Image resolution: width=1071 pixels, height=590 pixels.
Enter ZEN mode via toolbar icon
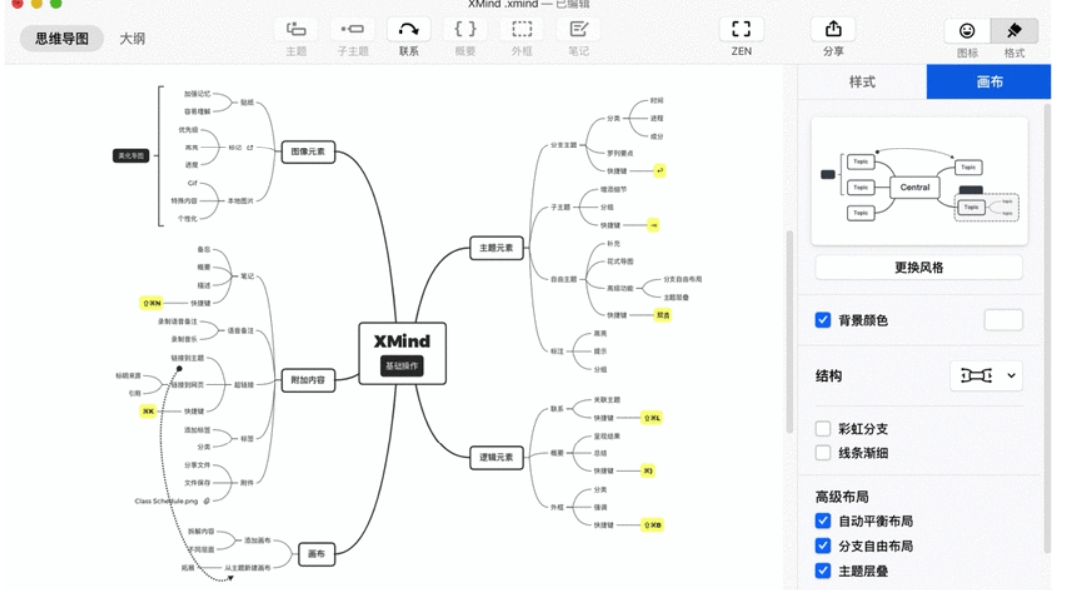pos(742,29)
